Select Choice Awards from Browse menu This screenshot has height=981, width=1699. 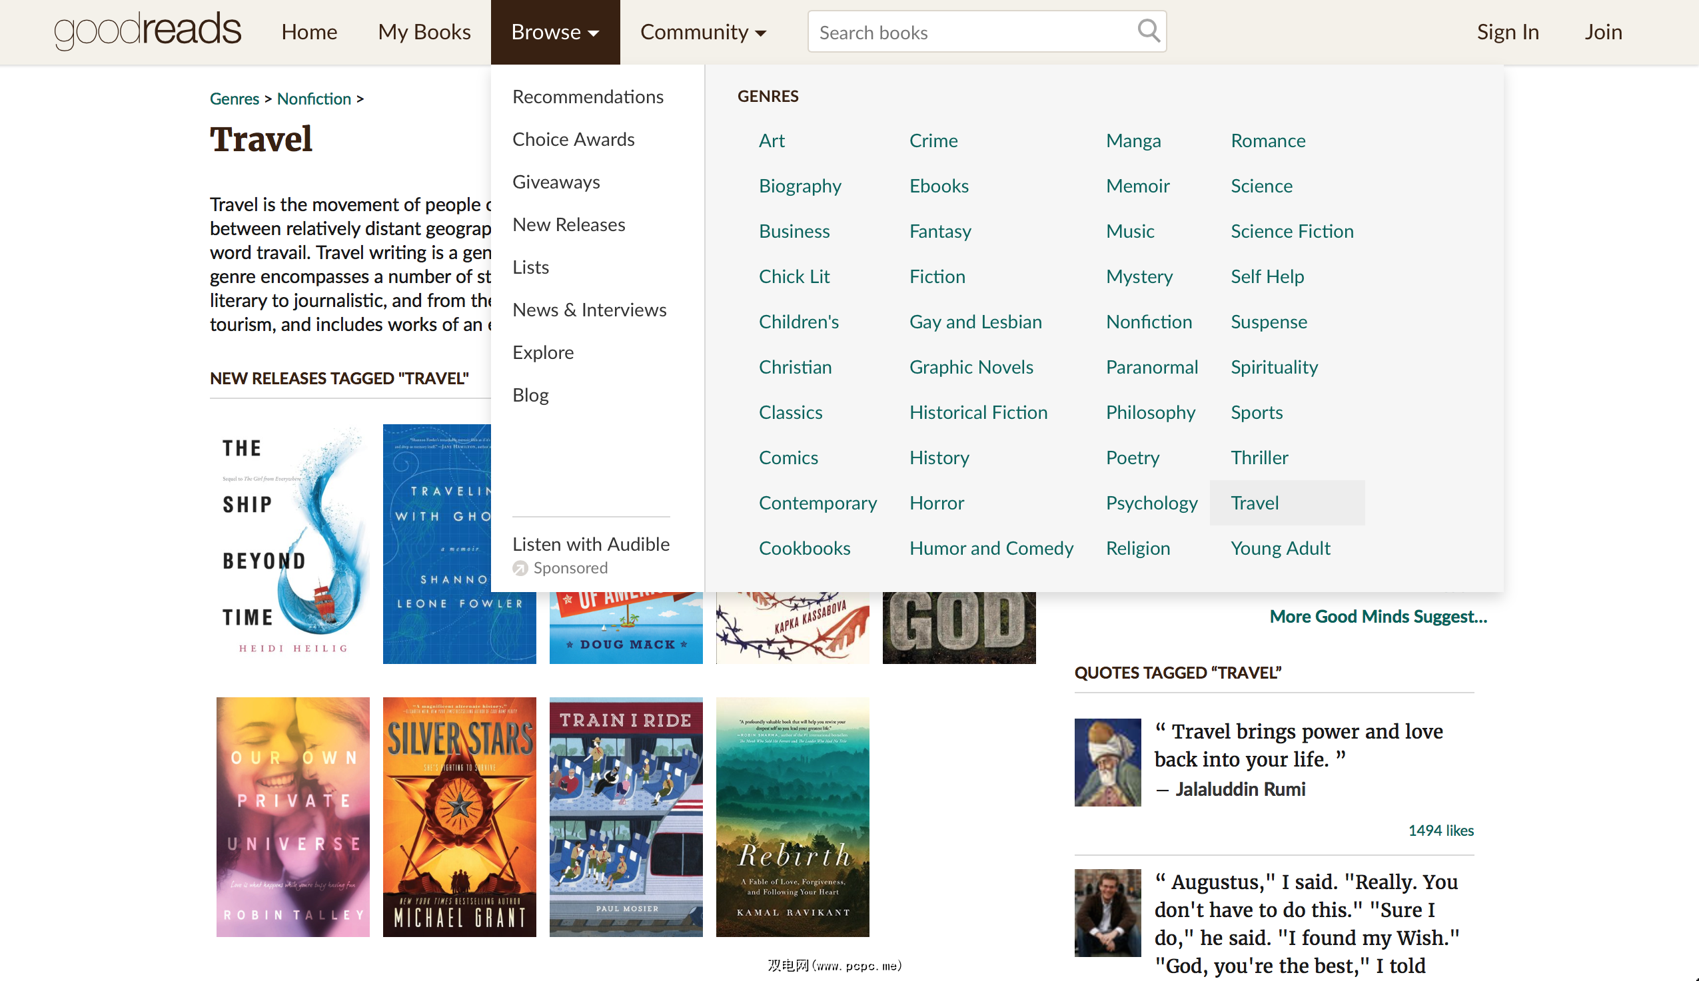[x=573, y=139]
